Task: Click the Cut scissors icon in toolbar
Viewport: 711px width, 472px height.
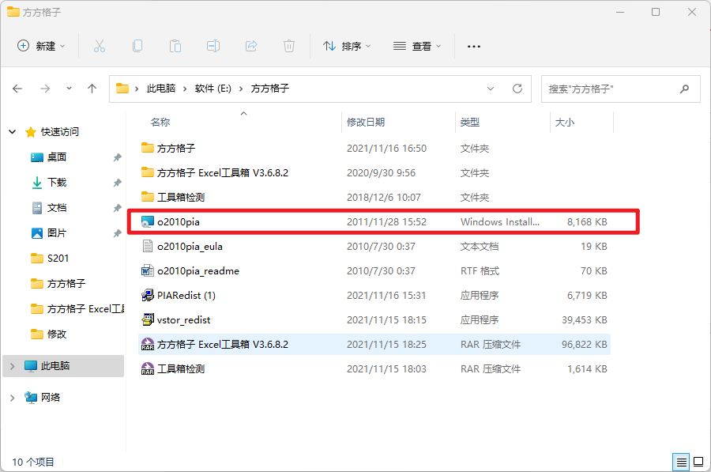Action: tap(100, 46)
